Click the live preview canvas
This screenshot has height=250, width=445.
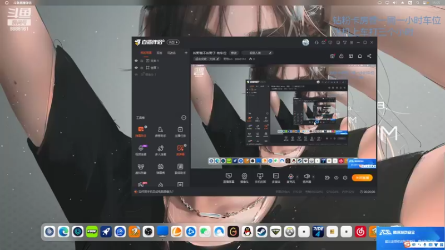click(284, 117)
